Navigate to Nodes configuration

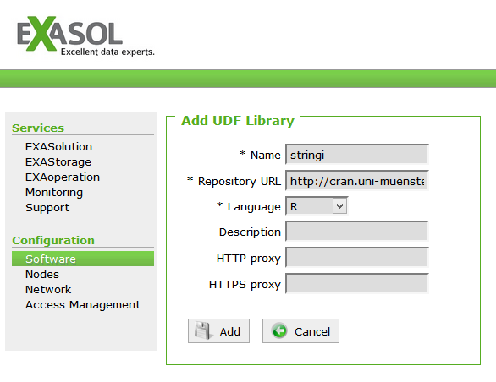pos(42,274)
